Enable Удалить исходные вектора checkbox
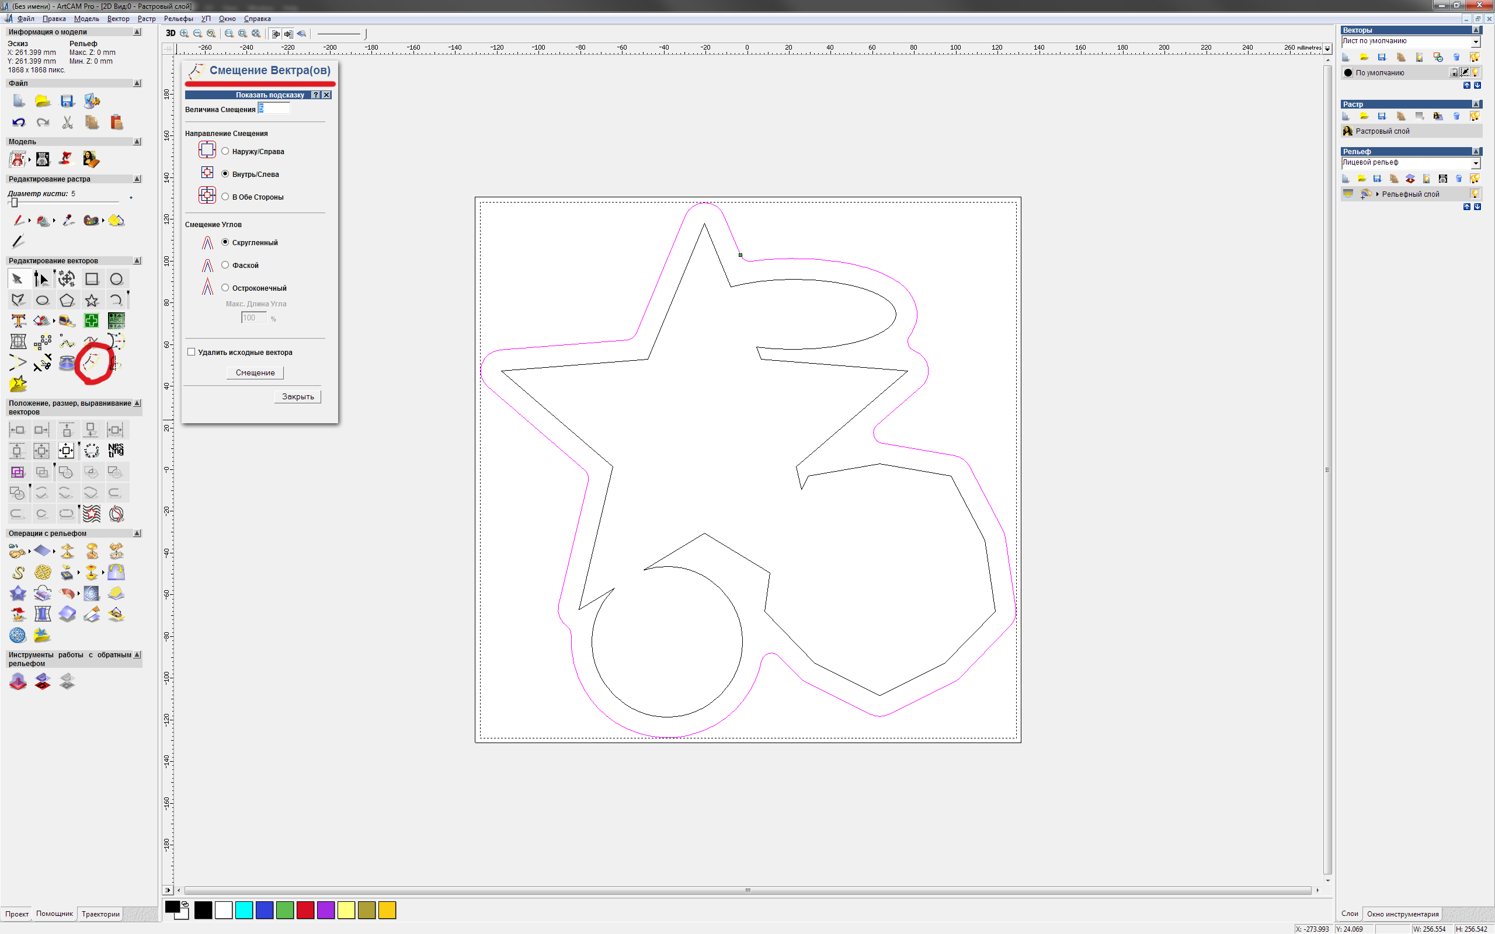Image resolution: width=1495 pixels, height=934 pixels. click(x=192, y=352)
